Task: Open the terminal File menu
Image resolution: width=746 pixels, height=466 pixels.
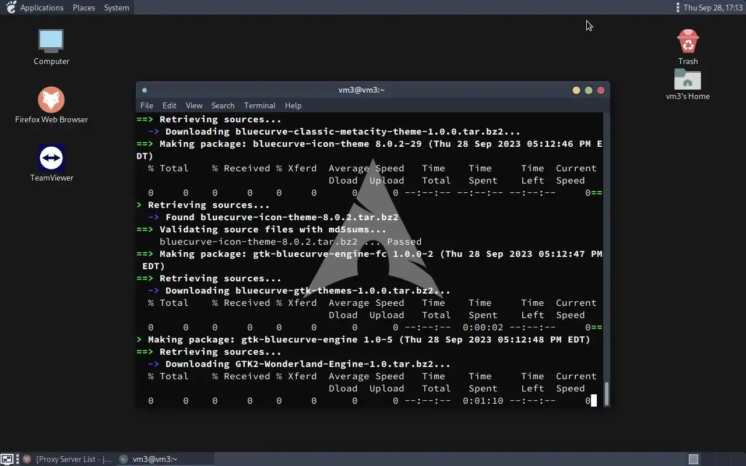Action: [x=147, y=105]
